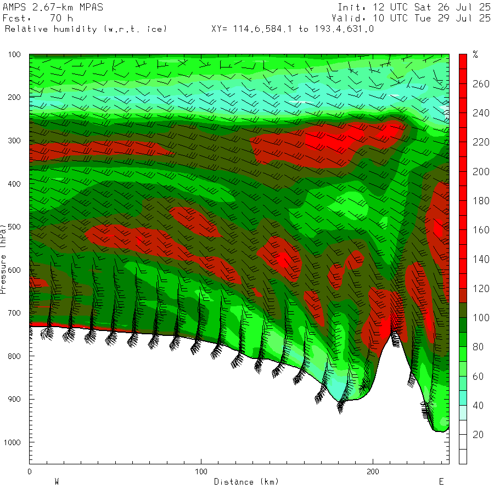
Task: Click the 180 colorbar value label
Action: (481, 201)
